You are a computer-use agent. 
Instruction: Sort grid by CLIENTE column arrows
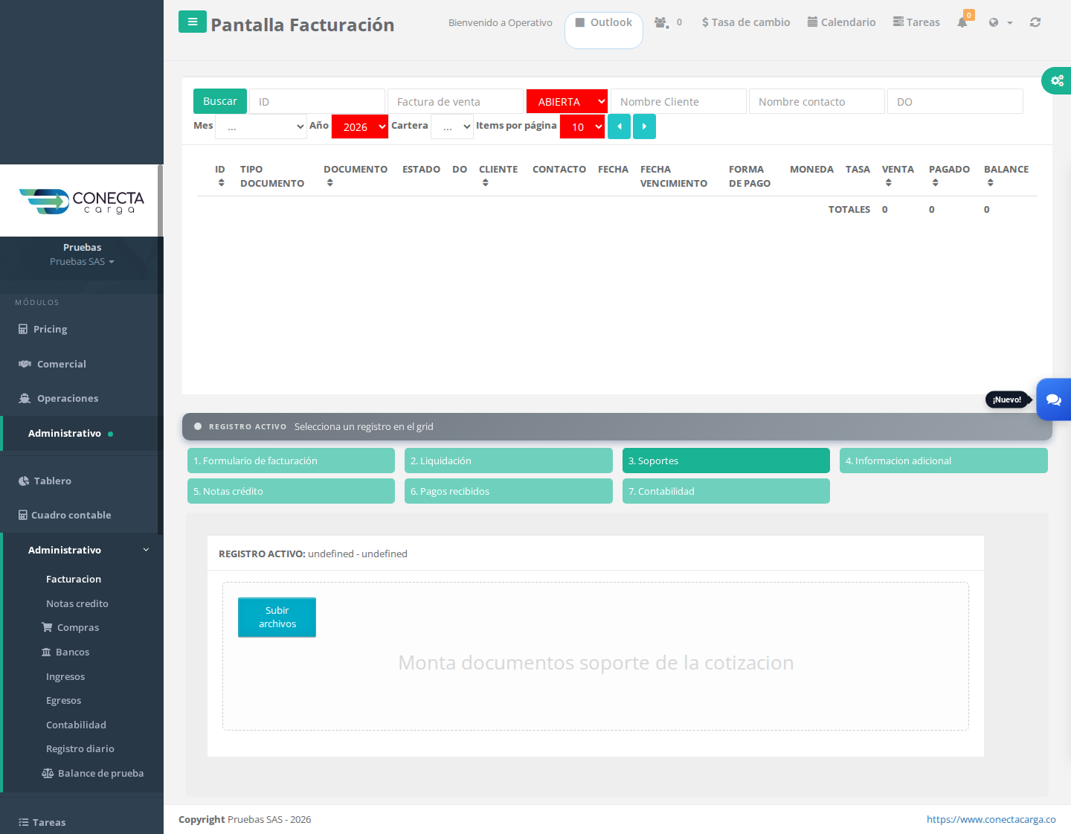(485, 183)
